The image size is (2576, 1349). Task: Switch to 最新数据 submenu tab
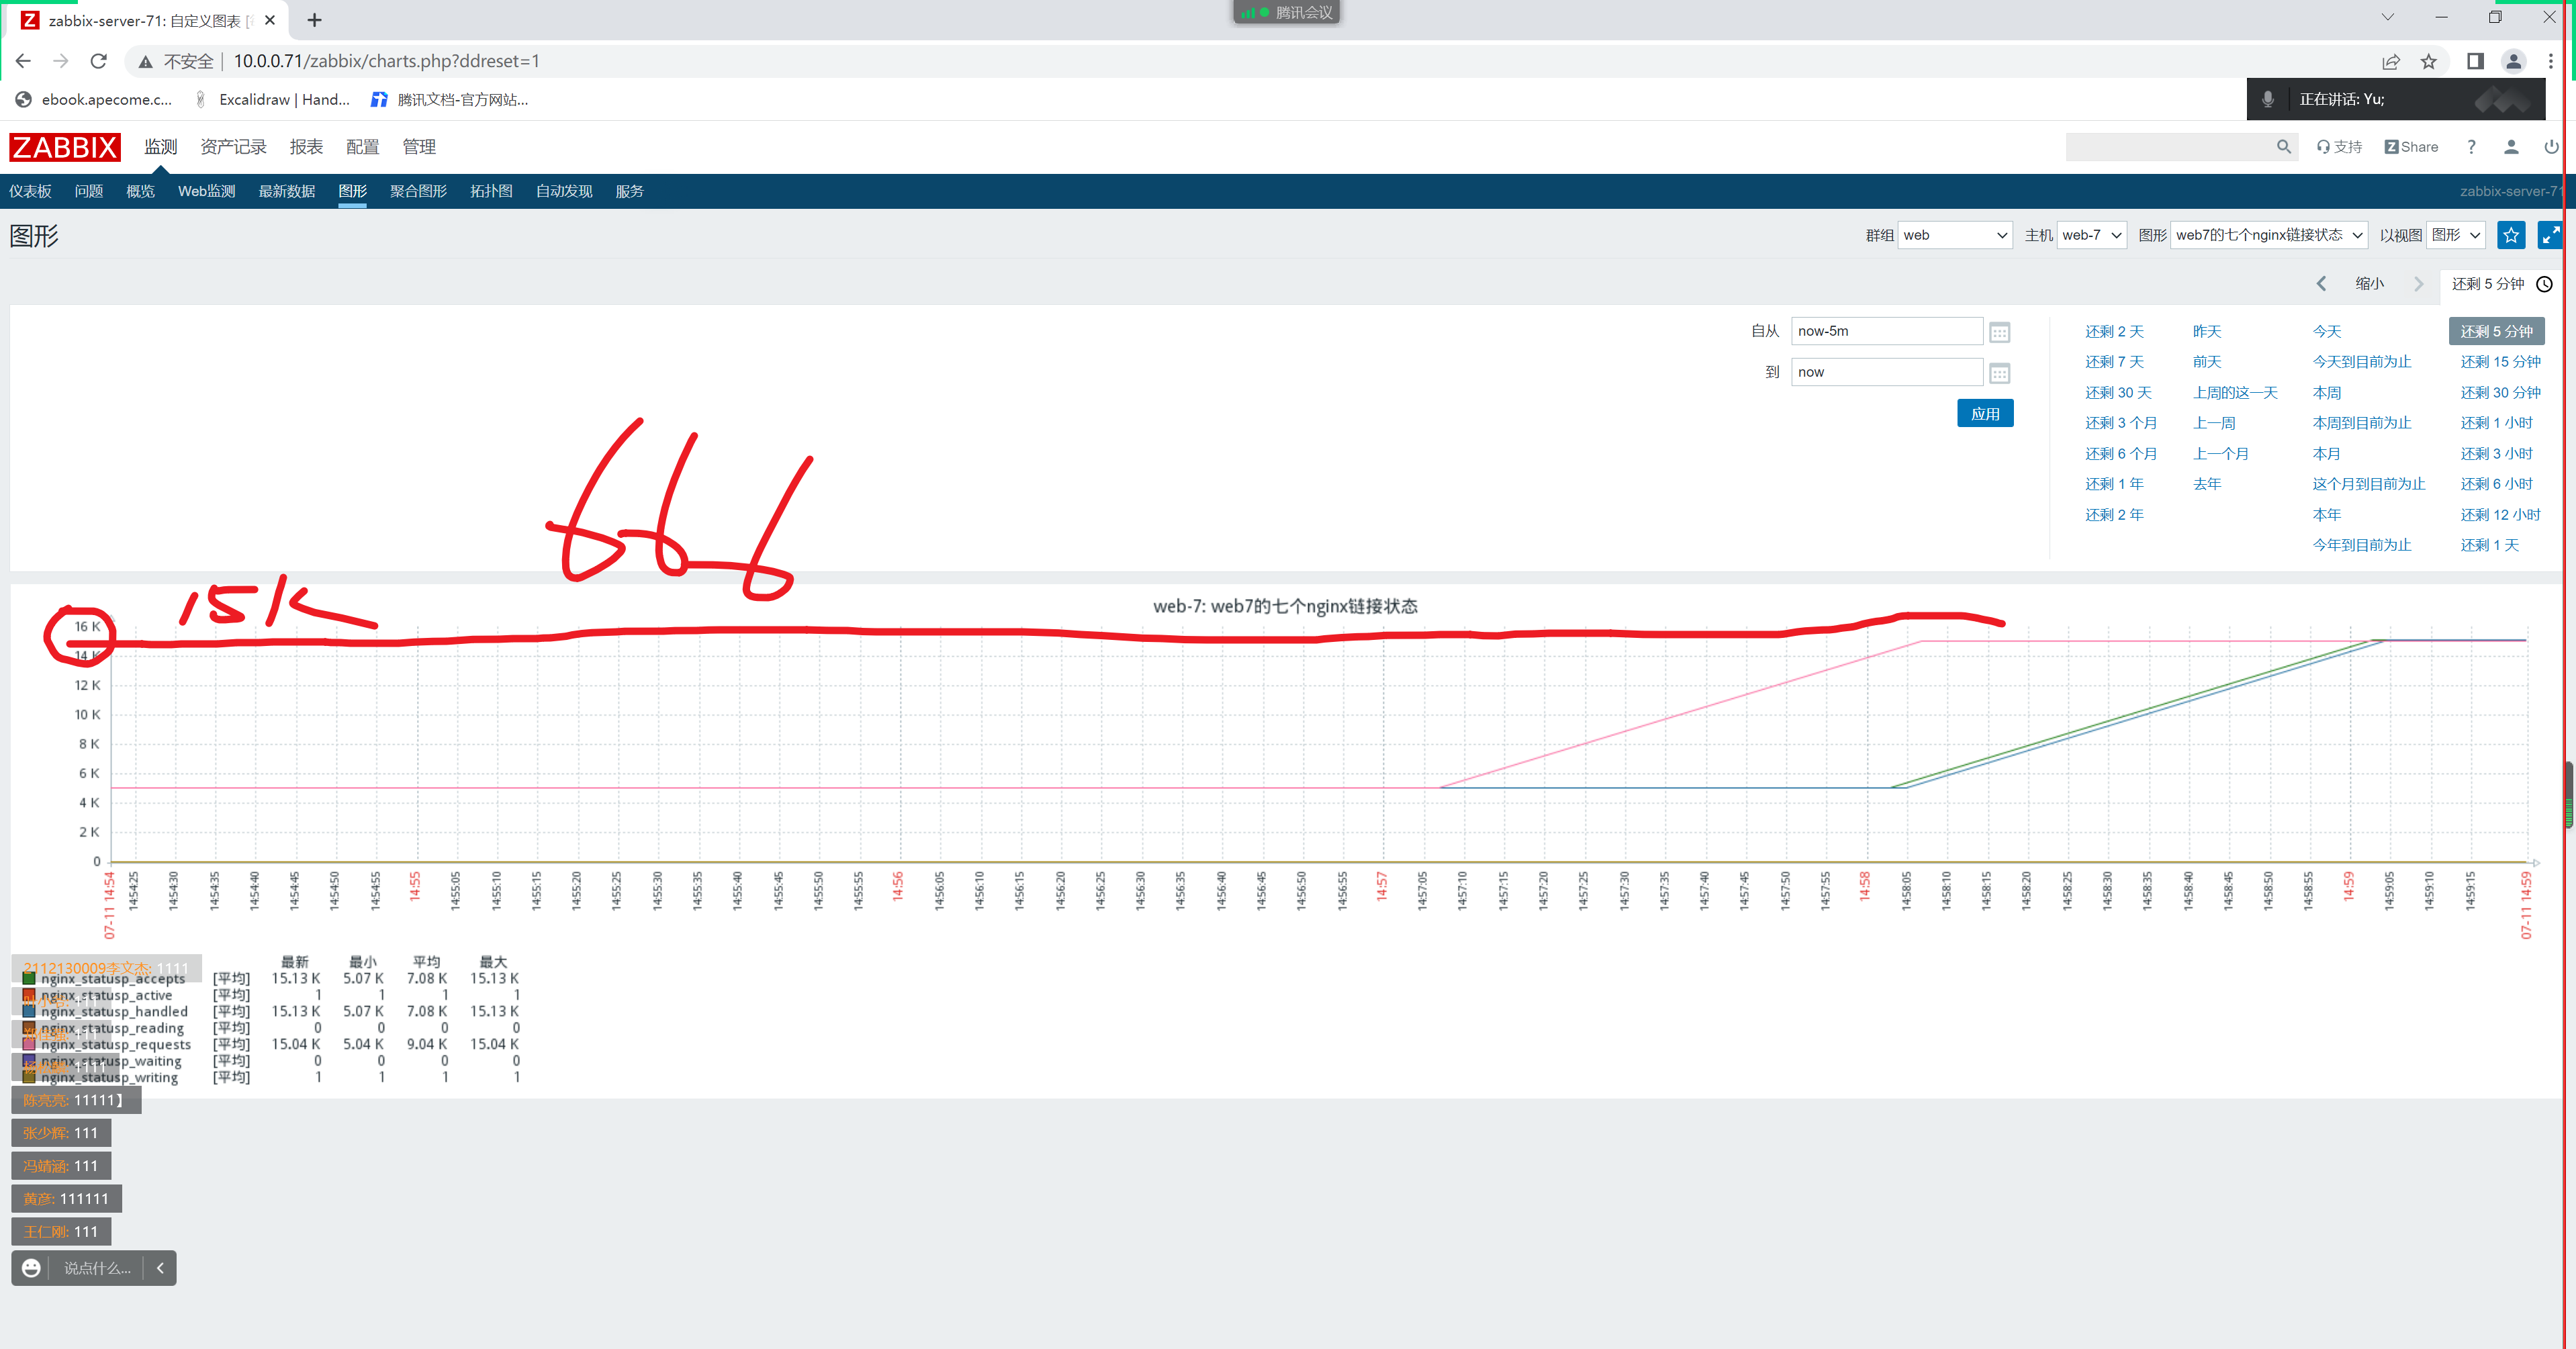(286, 191)
